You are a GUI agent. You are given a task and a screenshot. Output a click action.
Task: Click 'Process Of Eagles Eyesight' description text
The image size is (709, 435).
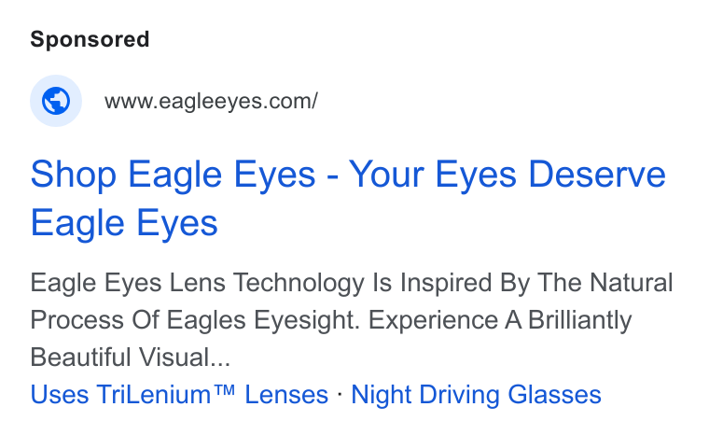click(x=193, y=320)
